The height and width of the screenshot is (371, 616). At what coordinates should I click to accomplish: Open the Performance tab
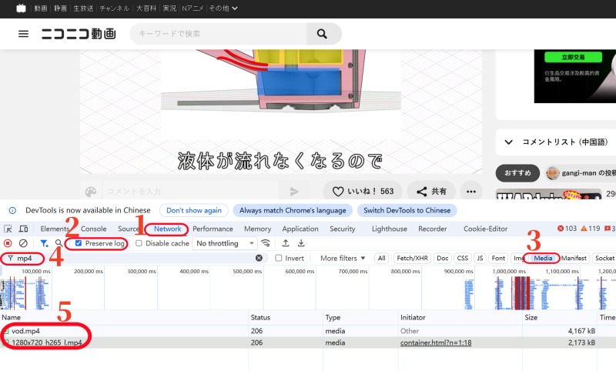click(x=213, y=229)
